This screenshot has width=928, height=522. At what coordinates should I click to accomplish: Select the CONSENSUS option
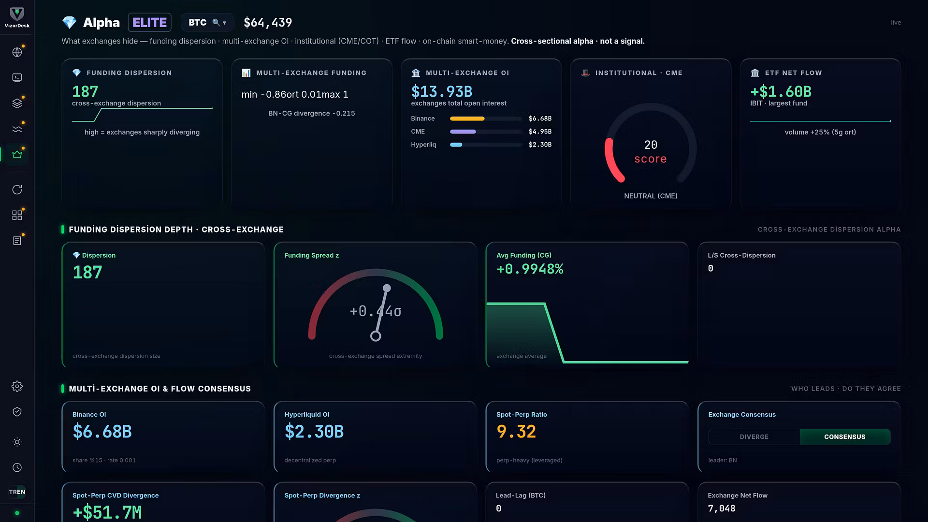[x=845, y=437]
